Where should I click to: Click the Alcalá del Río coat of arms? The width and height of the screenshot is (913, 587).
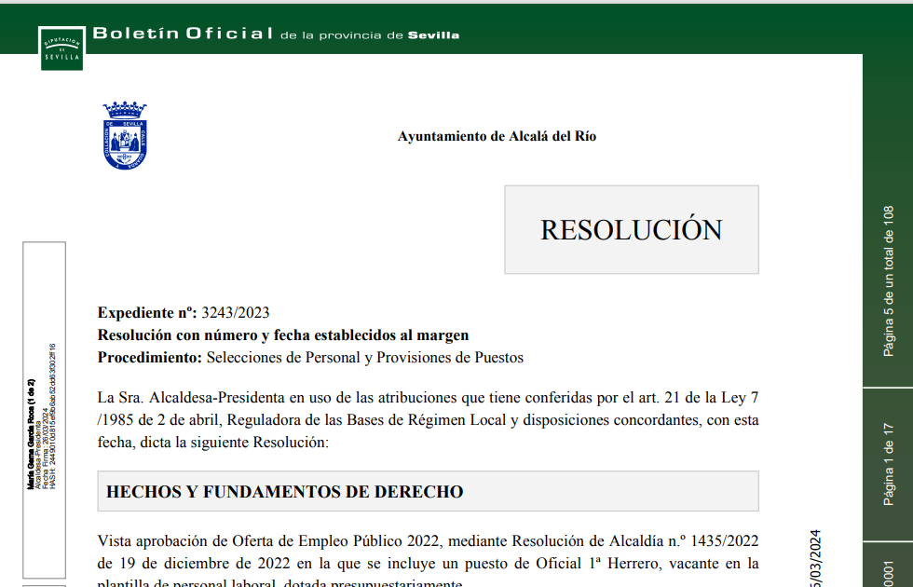coord(125,136)
